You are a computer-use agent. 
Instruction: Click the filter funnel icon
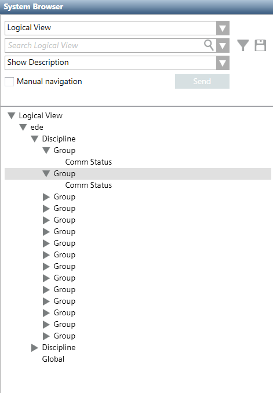click(x=243, y=45)
